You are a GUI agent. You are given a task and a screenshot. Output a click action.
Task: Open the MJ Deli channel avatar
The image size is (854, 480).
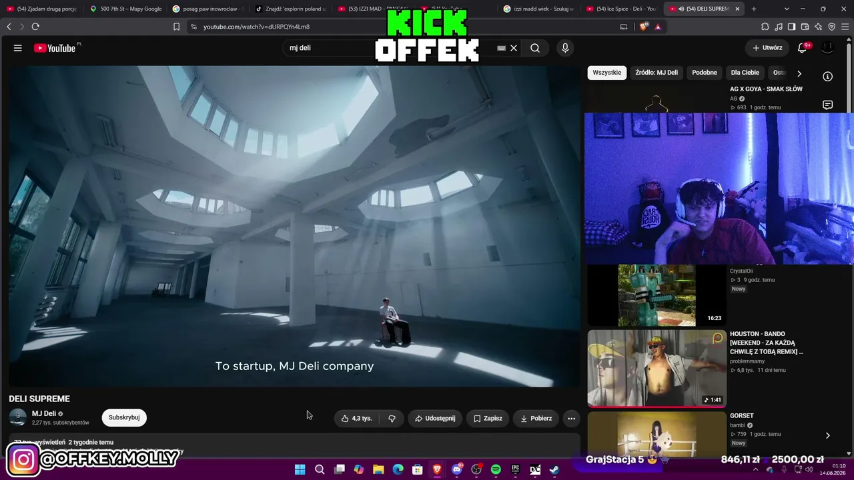pos(18,418)
